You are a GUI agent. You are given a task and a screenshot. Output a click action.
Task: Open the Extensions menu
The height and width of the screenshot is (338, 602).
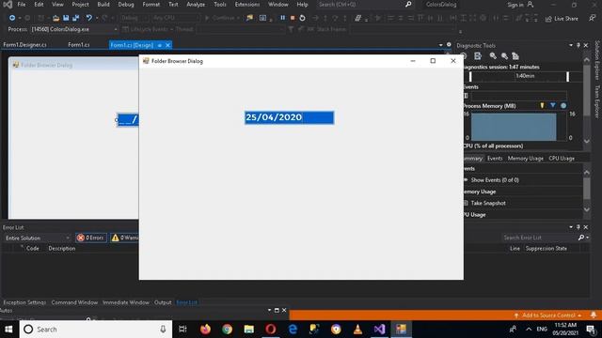(247, 4)
